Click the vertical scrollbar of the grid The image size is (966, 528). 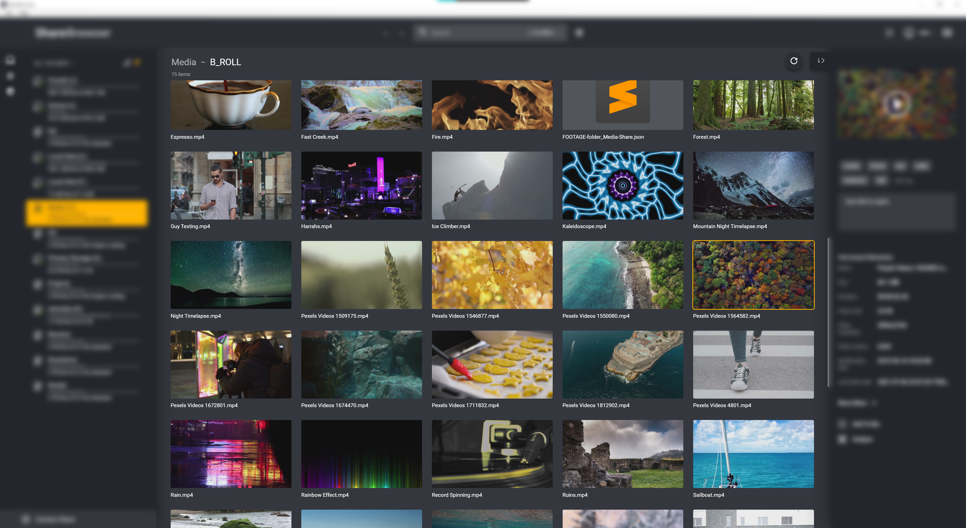[x=828, y=312]
